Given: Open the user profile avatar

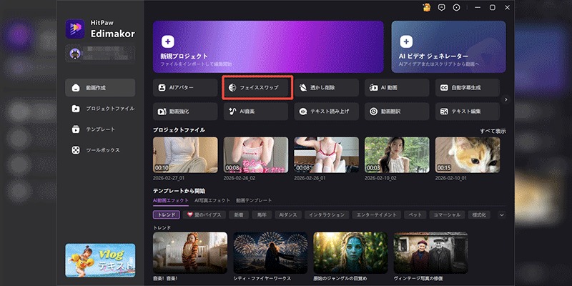Looking at the screenshot, I should tap(75, 54).
